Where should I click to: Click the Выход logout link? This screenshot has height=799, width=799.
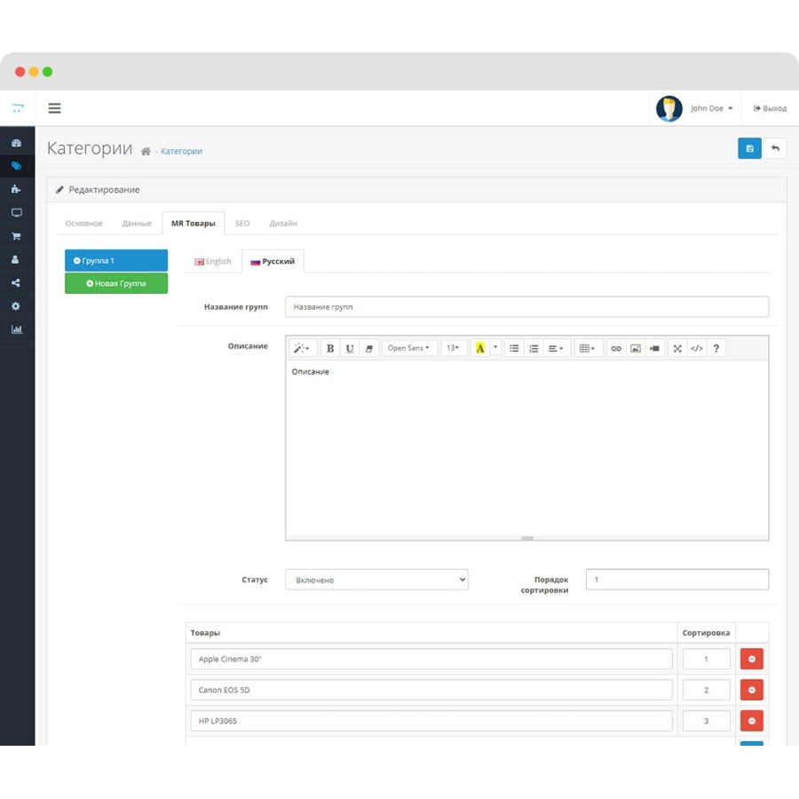(770, 108)
